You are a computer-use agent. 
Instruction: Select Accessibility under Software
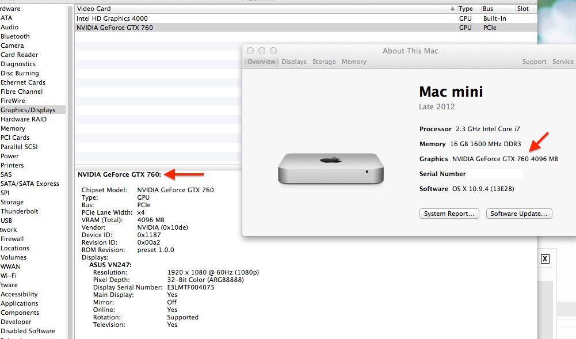pyautogui.click(x=19, y=294)
